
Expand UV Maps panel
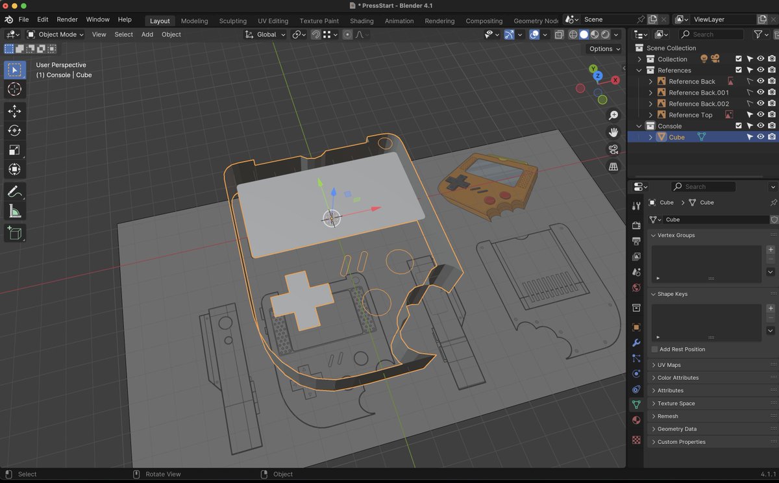669,365
